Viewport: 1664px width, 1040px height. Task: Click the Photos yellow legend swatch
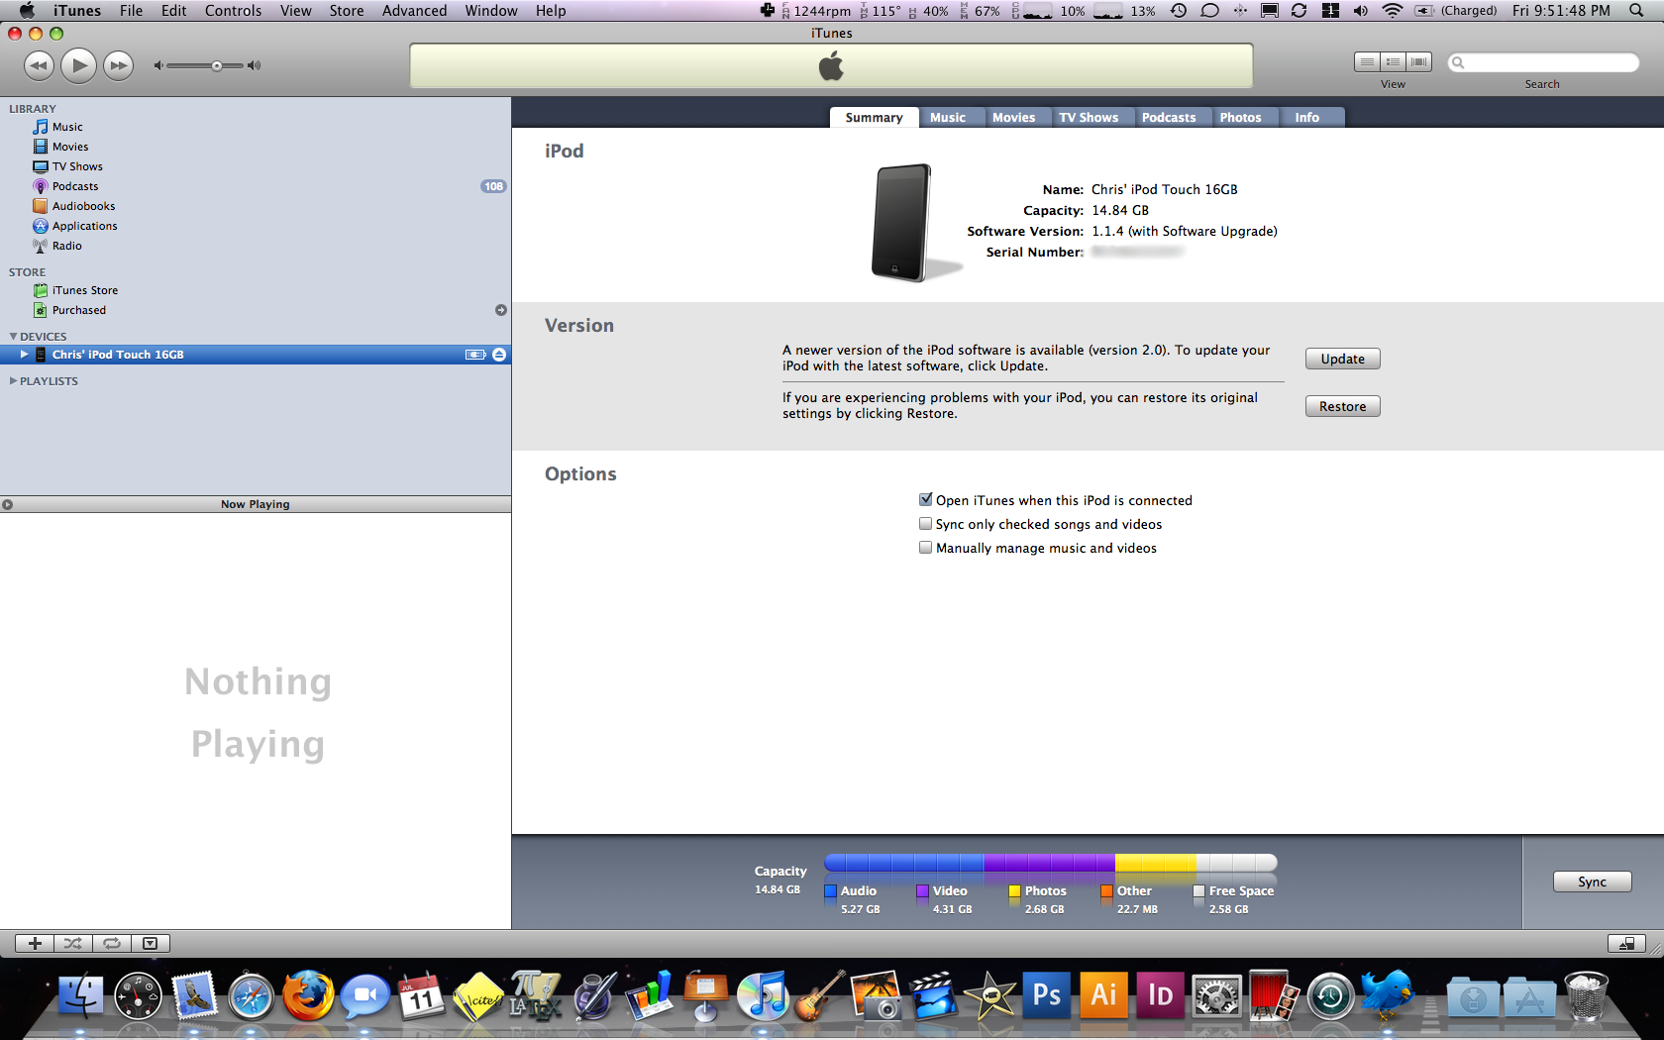[1015, 891]
